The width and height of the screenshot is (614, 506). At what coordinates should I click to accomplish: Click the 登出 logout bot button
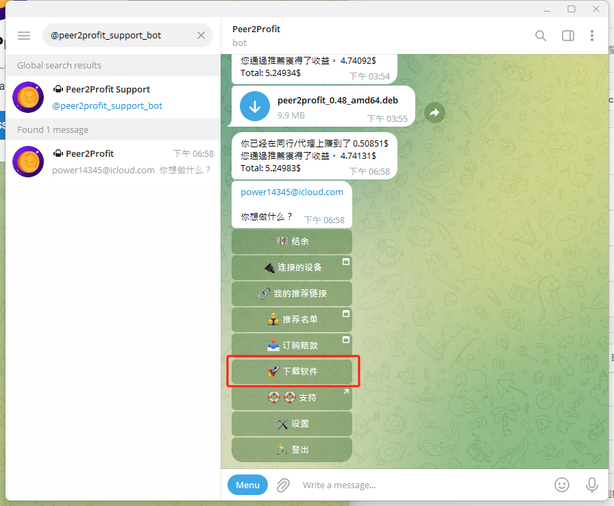coord(292,450)
